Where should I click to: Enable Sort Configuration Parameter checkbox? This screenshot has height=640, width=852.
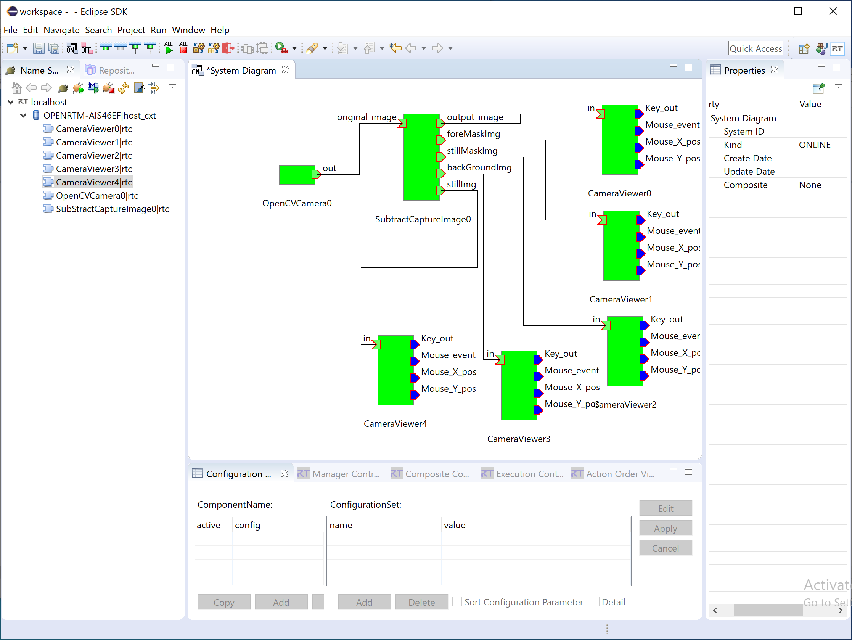coord(457,601)
